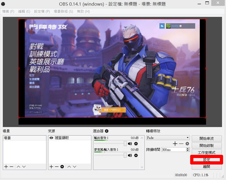Open the Fade transition dropdown
The image size is (226, 180).
coord(168,138)
